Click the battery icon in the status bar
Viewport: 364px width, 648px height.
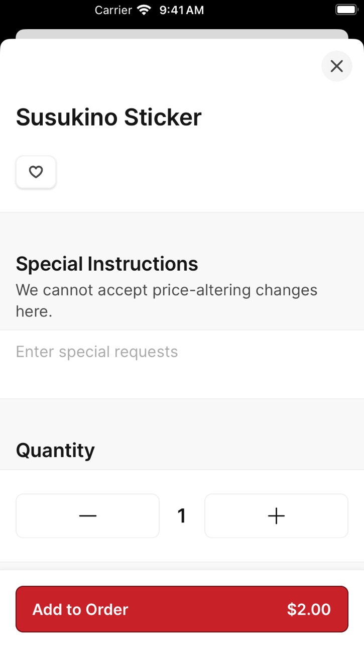click(x=346, y=10)
